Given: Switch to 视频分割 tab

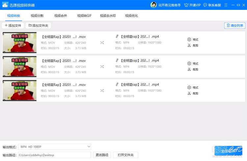Looking at the screenshot, I should (x=37, y=16).
